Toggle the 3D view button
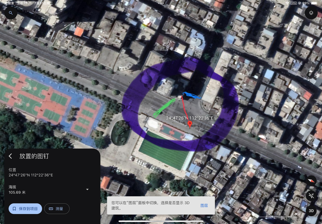This screenshot has height=224, width=322. [x=311, y=211]
